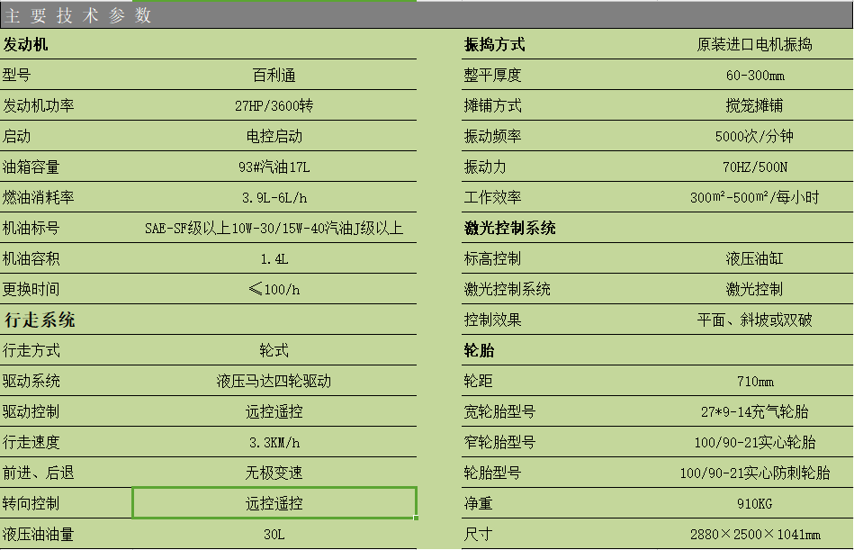Viewport: 854px width, 550px height.
Task: Select the 3.9L-6L/h value cell
Action: tap(274, 197)
